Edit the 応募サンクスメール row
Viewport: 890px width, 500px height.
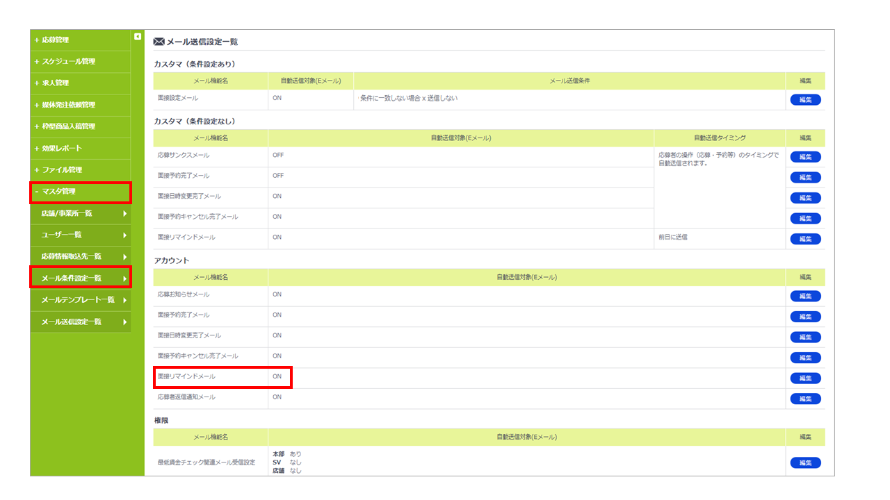point(805,157)
